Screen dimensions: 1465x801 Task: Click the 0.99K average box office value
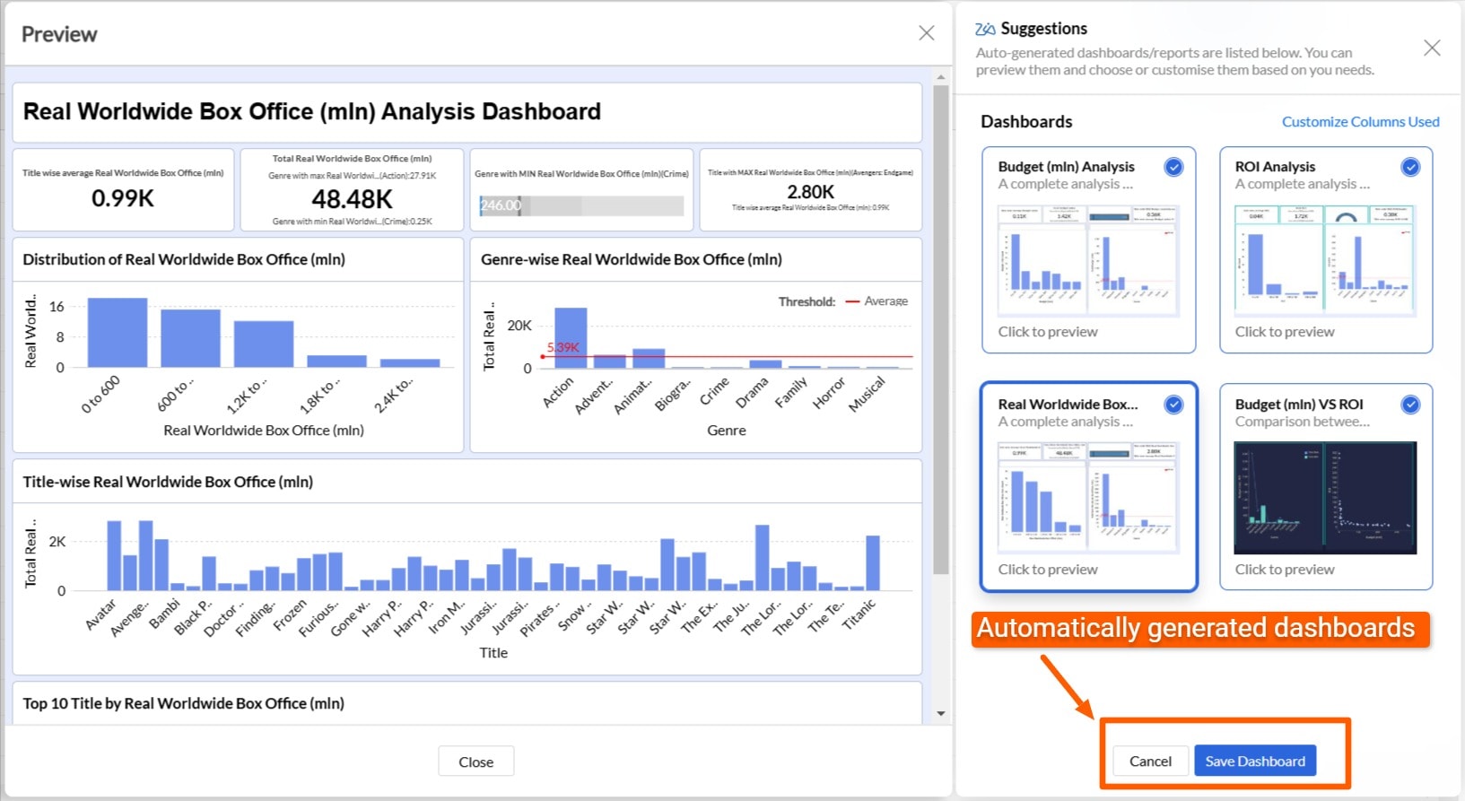123,198
